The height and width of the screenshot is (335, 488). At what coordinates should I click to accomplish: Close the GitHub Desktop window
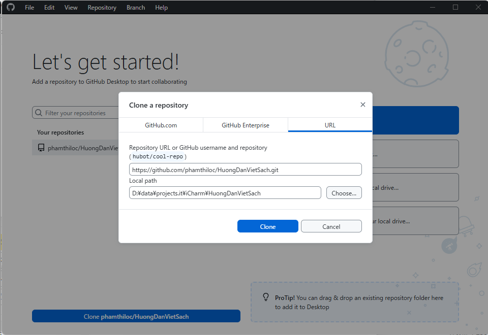[478, 7]
